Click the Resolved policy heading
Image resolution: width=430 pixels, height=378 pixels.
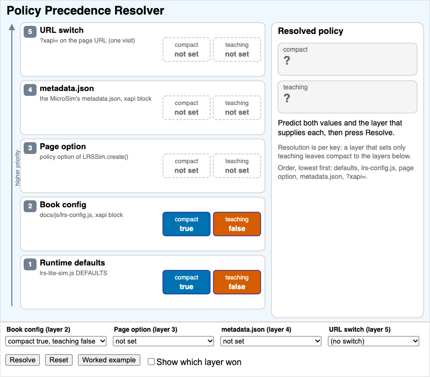coord(311,31)
